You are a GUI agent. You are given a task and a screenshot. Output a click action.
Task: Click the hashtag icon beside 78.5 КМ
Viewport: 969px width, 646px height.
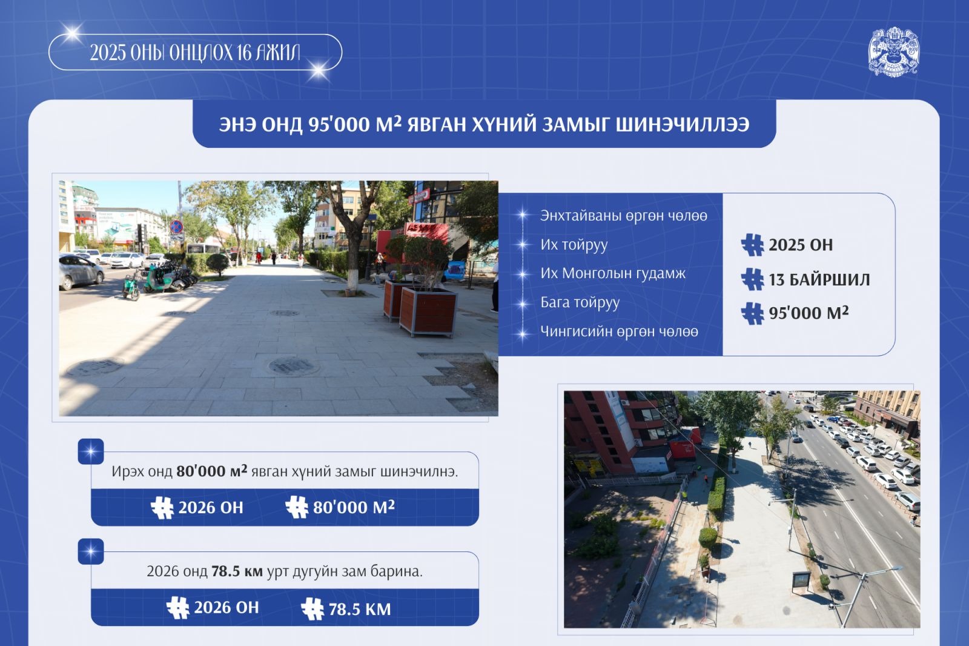coord(313,608)
